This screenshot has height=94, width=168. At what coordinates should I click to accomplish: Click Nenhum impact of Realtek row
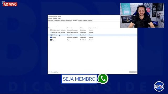91,32
